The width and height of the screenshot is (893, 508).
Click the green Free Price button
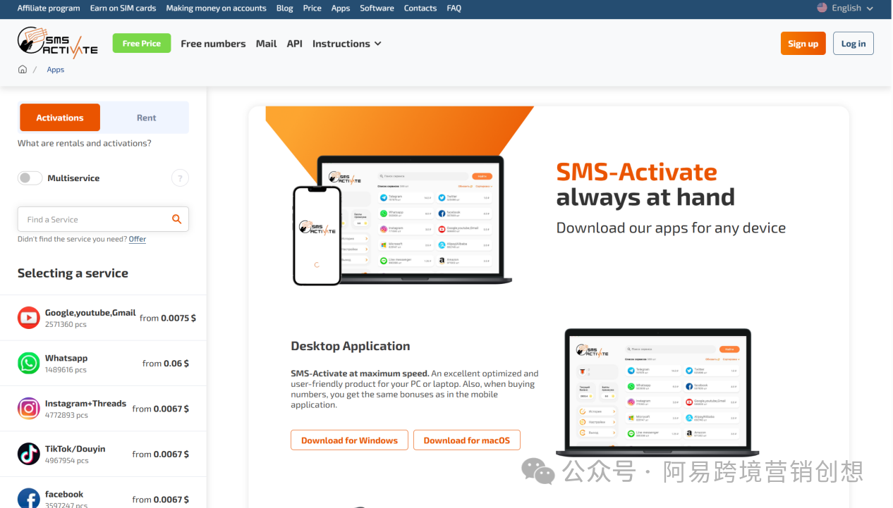(142, 43)
